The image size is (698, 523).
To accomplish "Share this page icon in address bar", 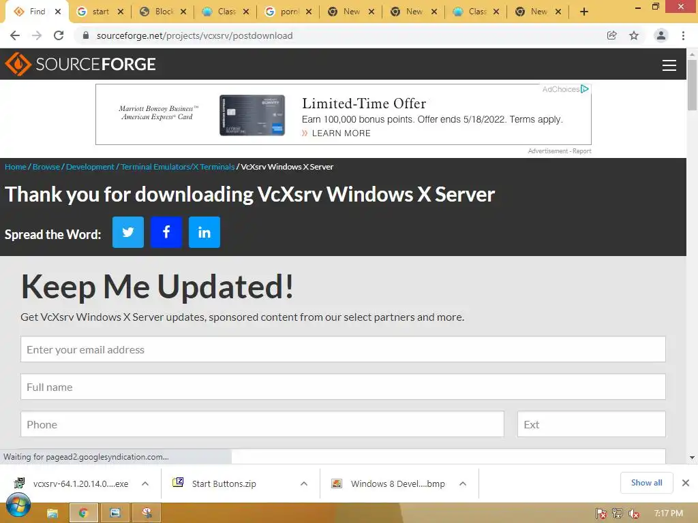I will (612, 35).
